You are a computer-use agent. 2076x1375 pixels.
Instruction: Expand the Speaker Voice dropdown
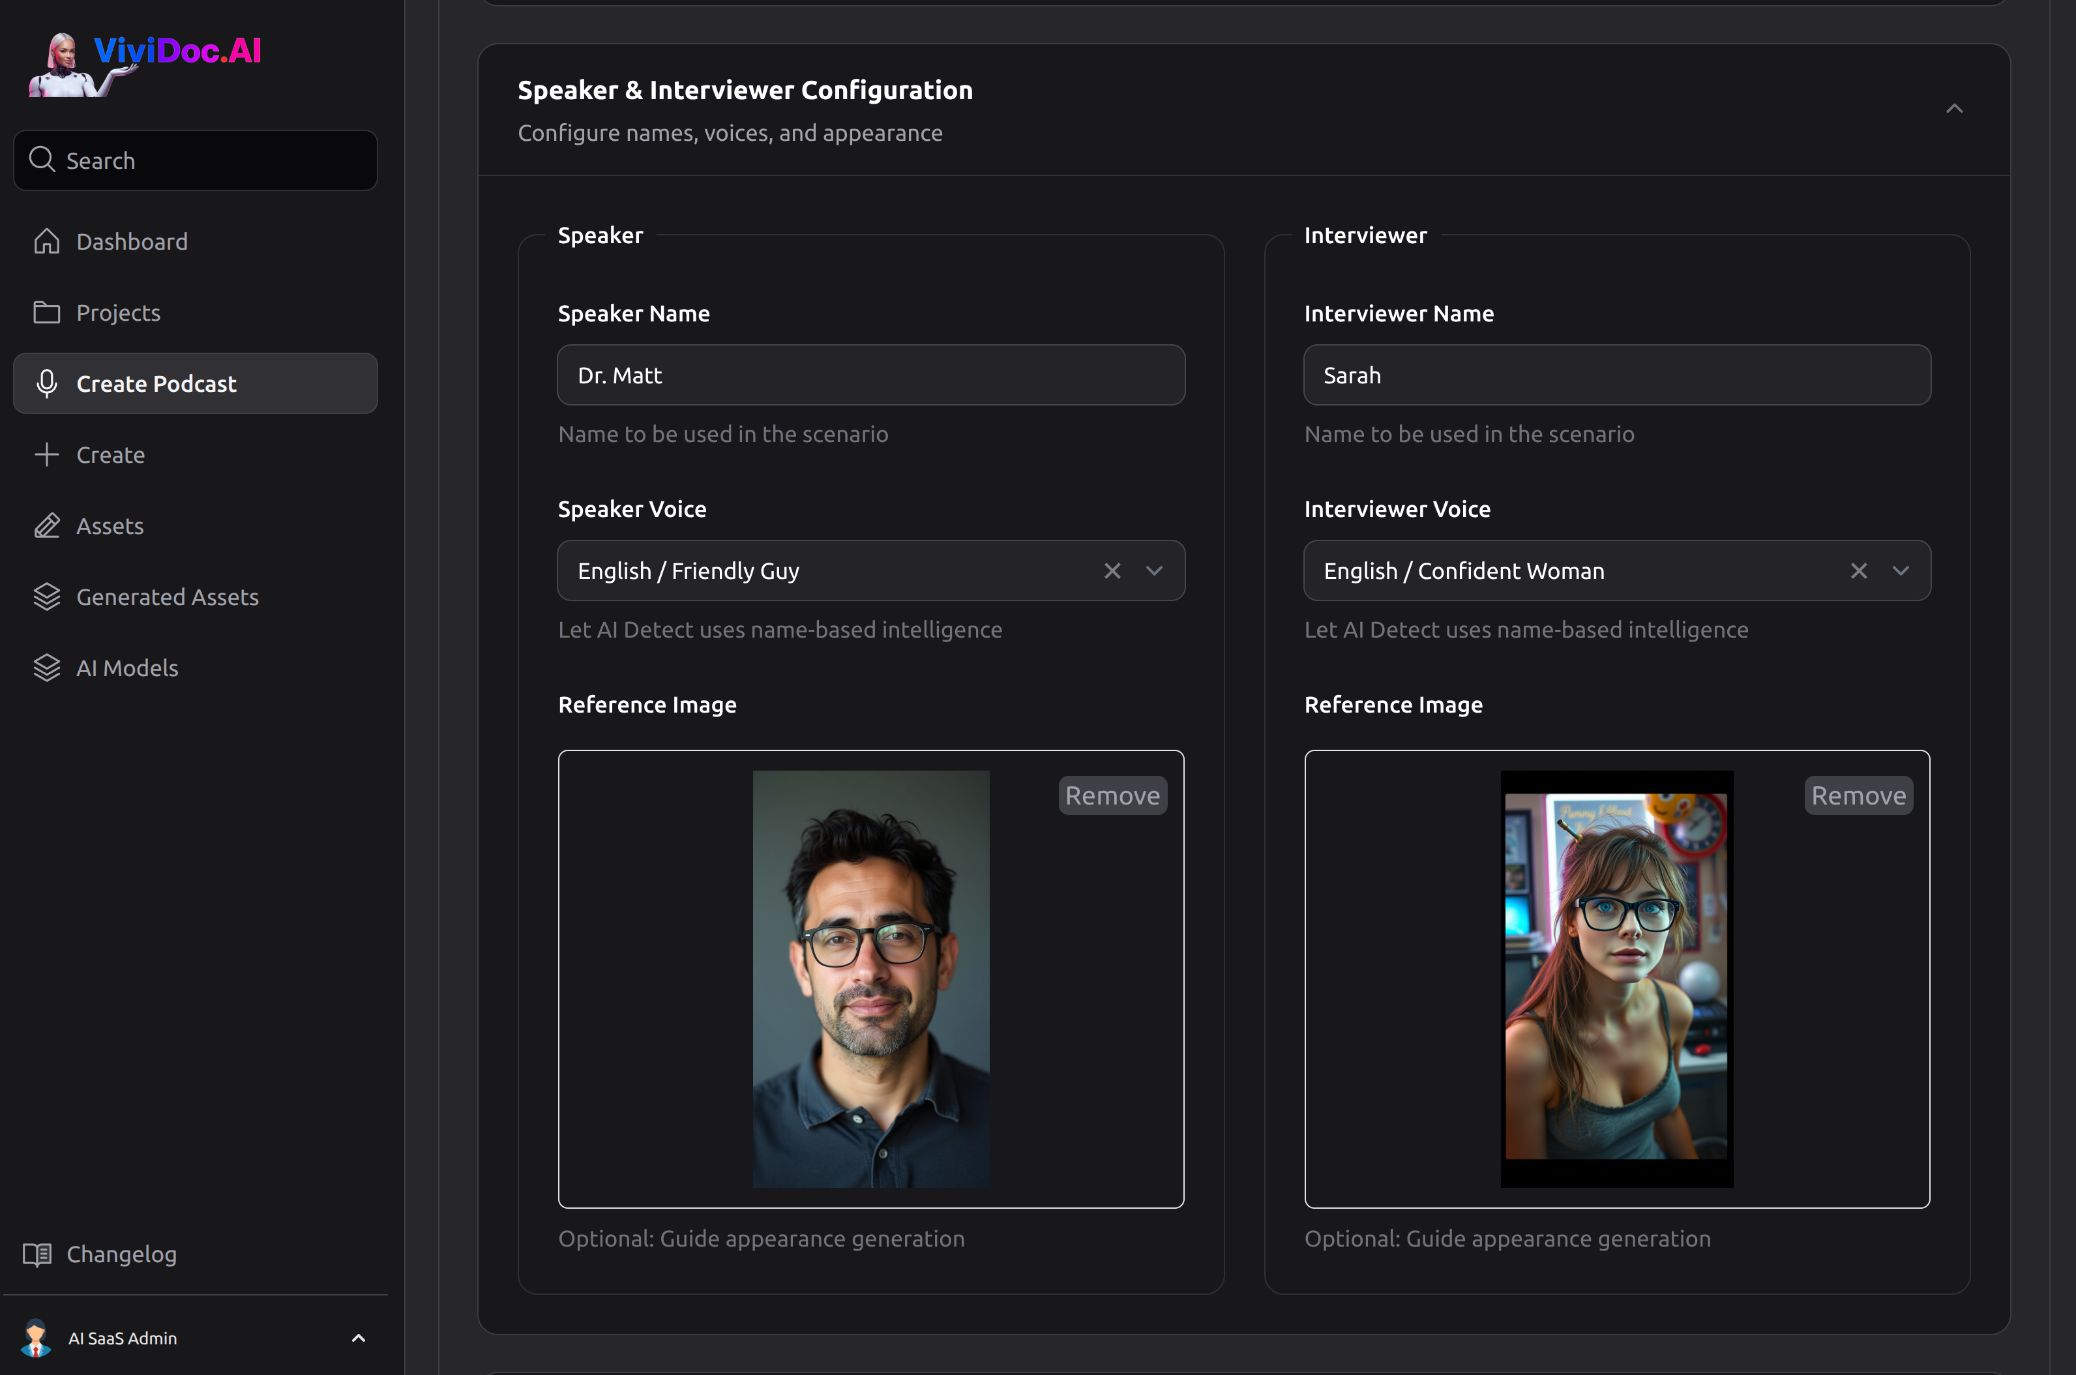point(1154,571)
